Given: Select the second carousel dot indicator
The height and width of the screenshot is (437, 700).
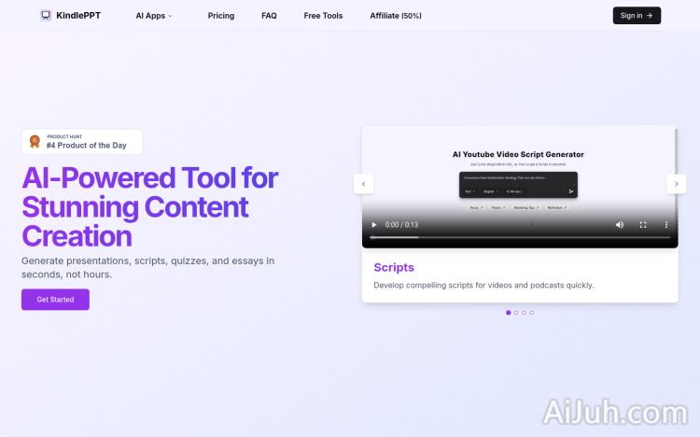Looking at the screenshot, I should click(516, 313).
